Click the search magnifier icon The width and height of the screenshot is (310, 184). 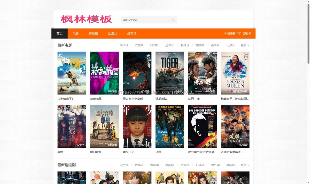coord(174,20)
